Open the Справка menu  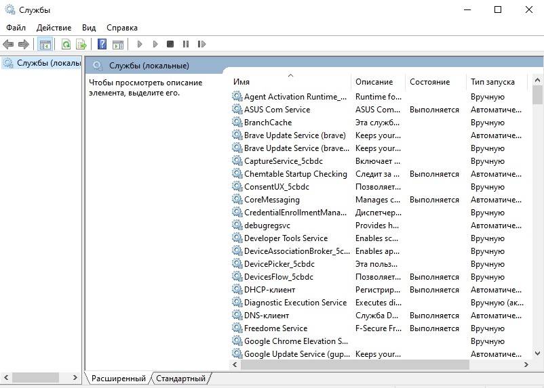[x=121, y=28]
